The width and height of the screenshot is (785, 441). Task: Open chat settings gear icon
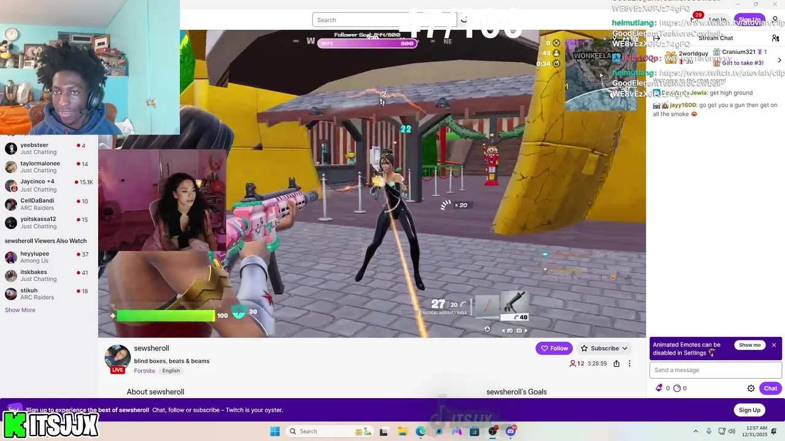(751, 388)
